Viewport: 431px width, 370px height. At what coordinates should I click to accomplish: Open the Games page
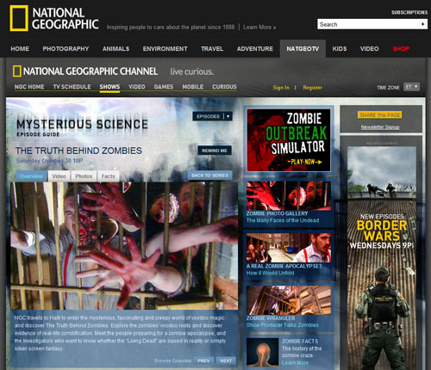pos(164,87)
